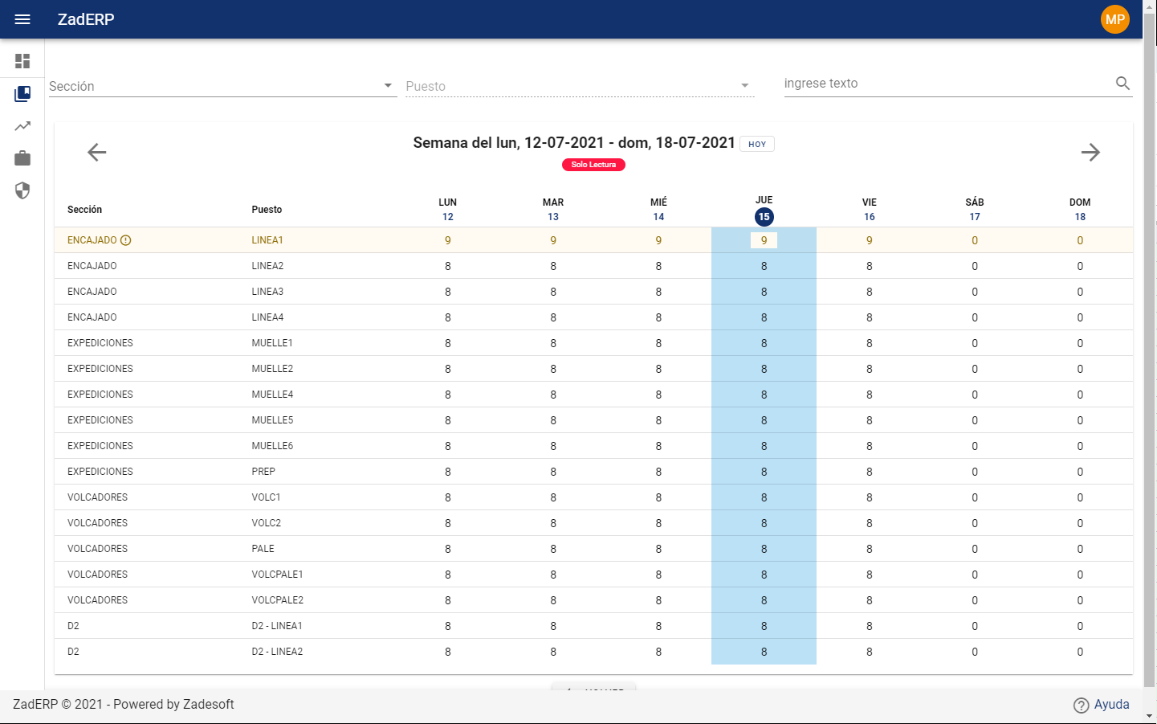Screen dimensions: 1157x724
Task: Click the HOY button
Action: coord(757,144)
